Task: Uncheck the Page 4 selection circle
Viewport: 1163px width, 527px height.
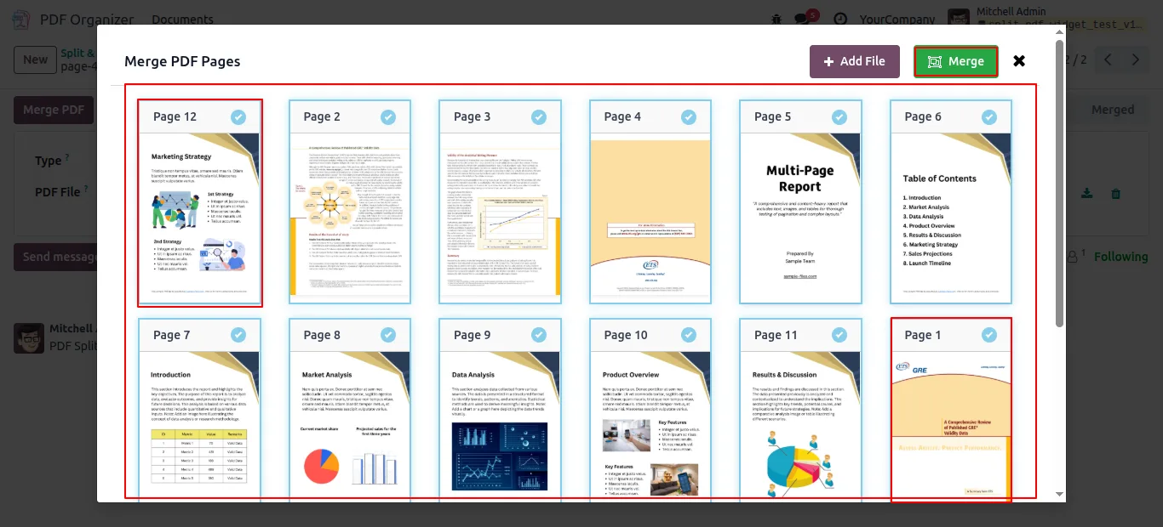Action: [689, 117]
